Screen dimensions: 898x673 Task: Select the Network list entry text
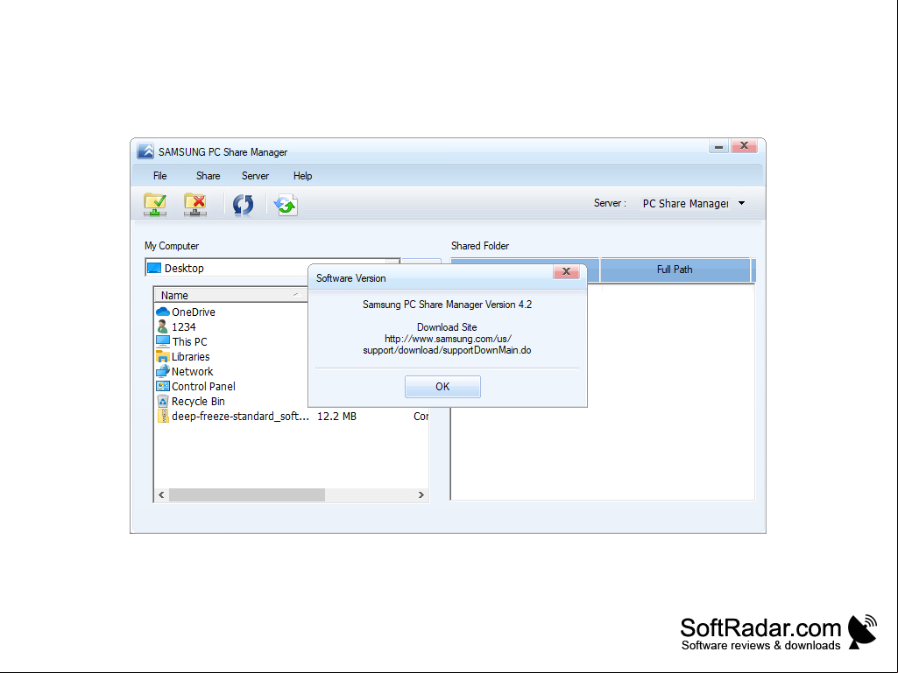(193, 371)
